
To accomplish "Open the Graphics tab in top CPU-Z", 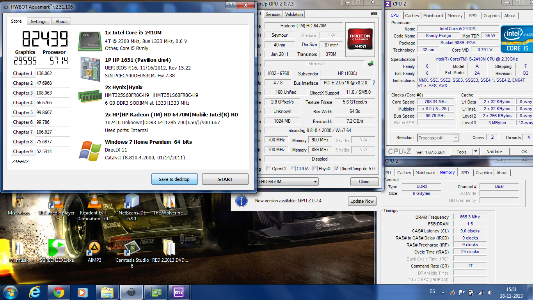I will click(492, 16).
